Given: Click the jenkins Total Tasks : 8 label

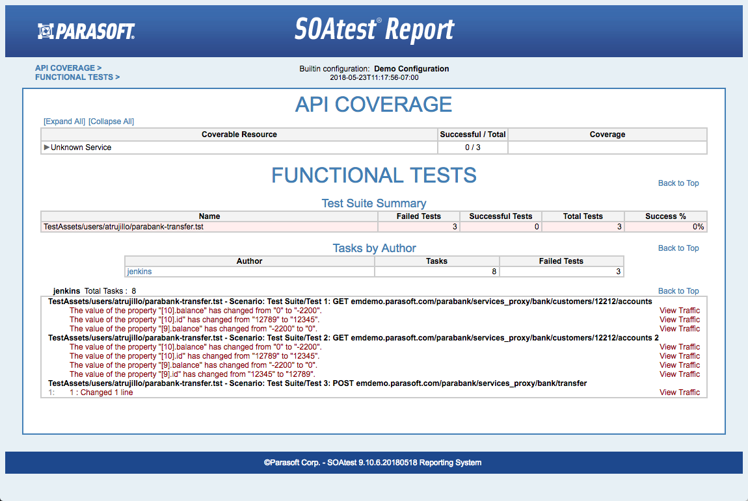Looking at the screenshot, I should click(94, 290).
